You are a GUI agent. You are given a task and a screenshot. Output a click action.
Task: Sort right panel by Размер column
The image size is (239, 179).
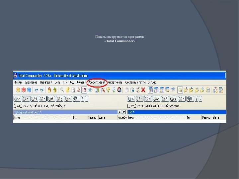pos(207,117)
